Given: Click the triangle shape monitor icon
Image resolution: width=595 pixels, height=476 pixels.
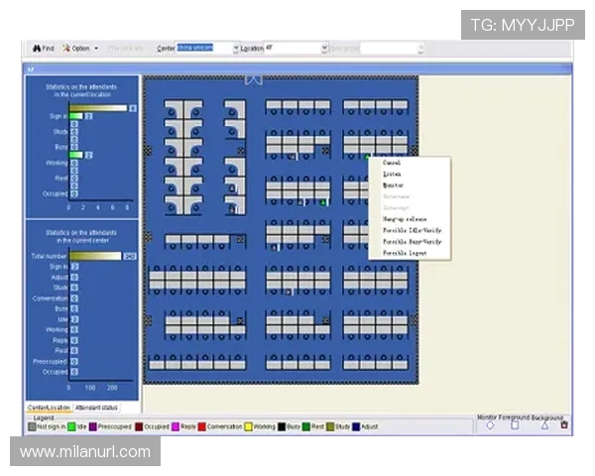Looking at the screenshot, I should coord(542,425).
